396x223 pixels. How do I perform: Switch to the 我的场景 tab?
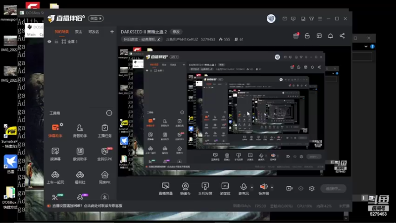[x=62, y=32]
